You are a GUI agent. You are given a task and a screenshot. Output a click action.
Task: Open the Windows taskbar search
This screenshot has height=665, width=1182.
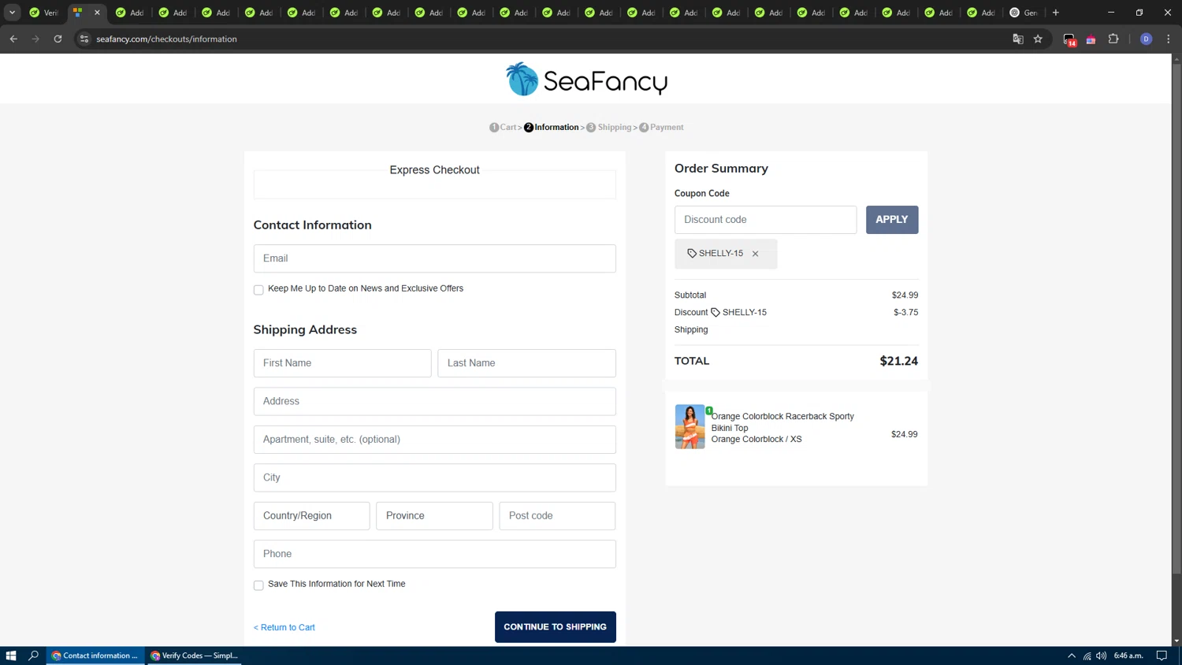tap(34, 656)
